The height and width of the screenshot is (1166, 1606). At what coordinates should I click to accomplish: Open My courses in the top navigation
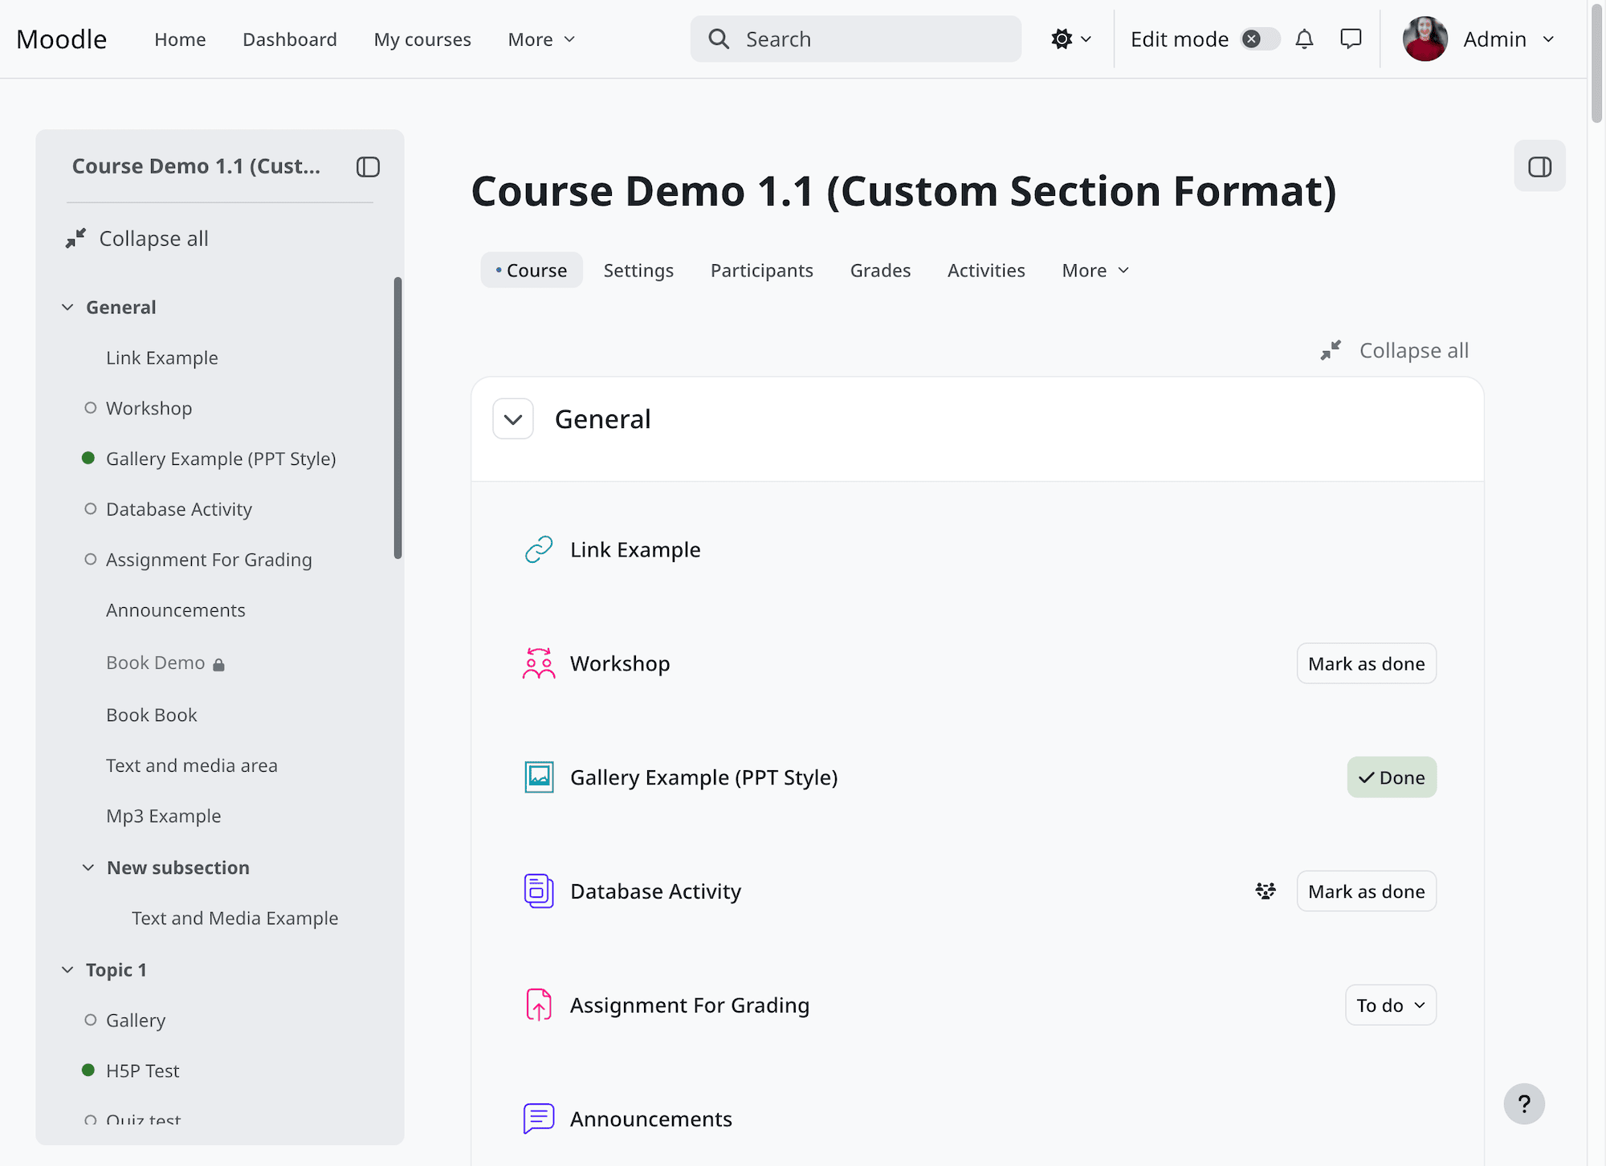click(x=422, y=39)
